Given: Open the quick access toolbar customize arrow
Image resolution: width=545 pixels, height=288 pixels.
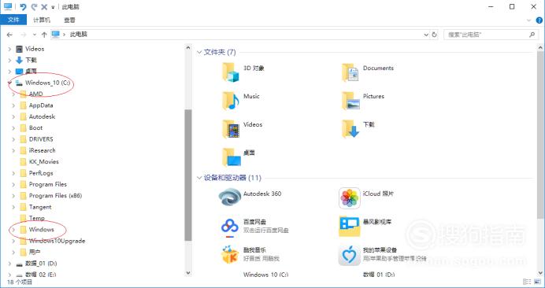Looking at the screenshot, I should pyautogui.click(x=53, y=7).
